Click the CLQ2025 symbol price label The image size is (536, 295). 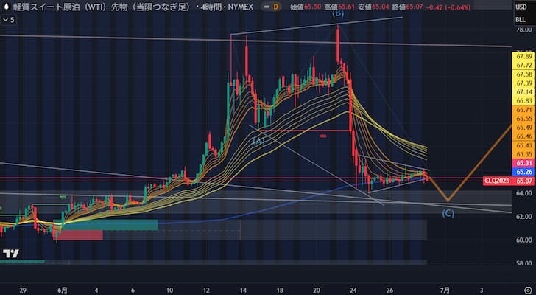click(x=497, y=181)
